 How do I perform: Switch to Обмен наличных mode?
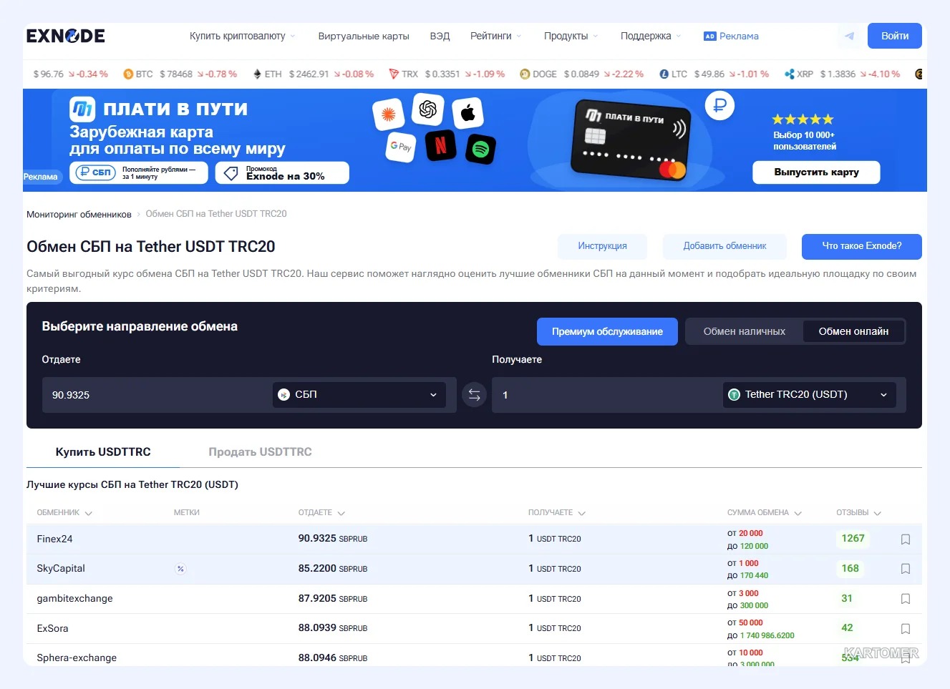[745, 331]
